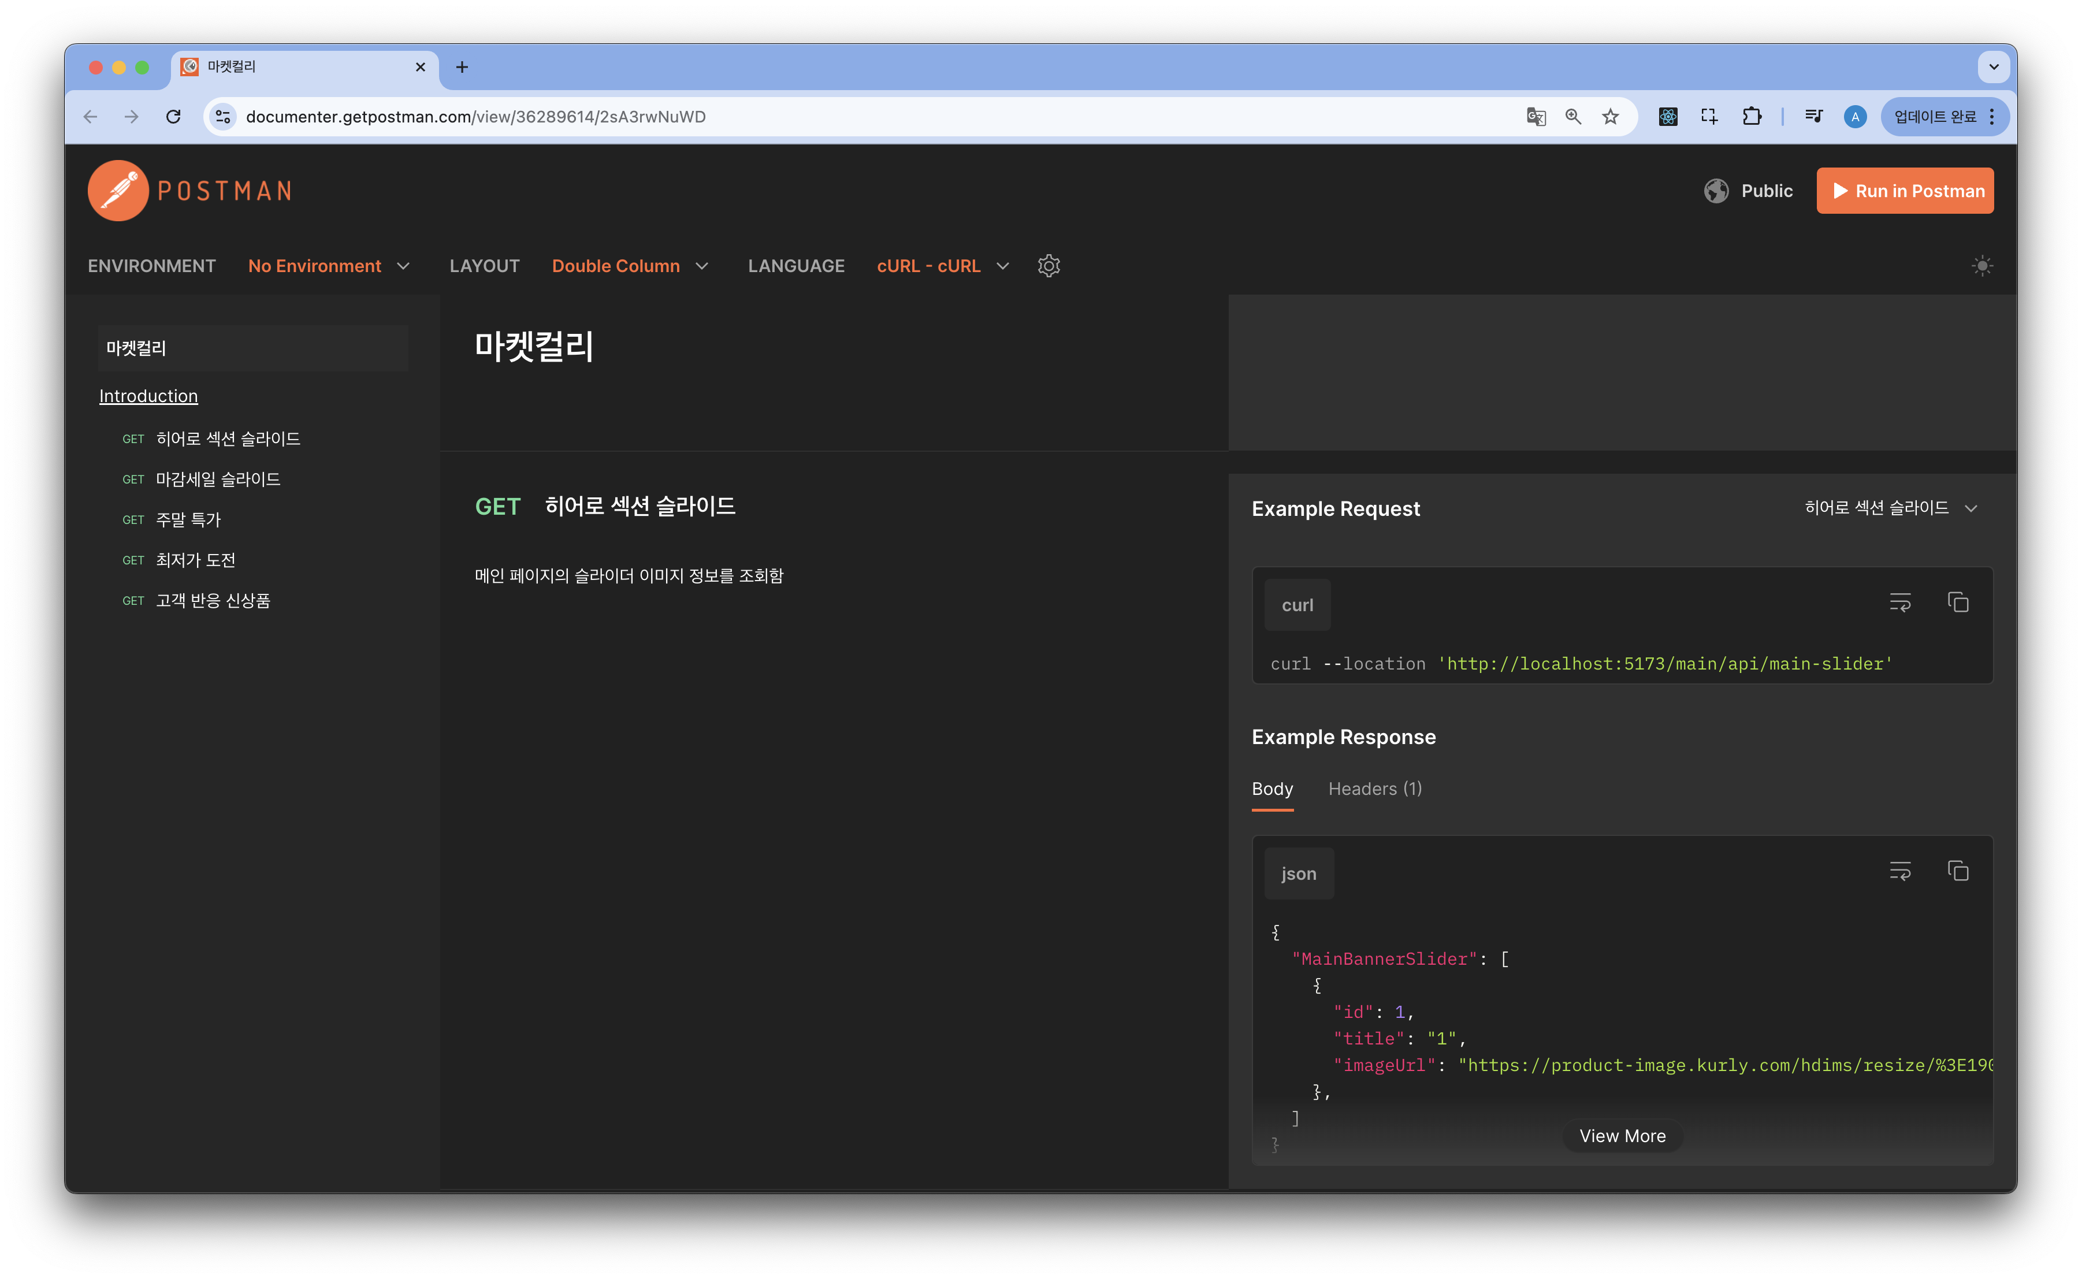The width and height of the screenshot is (2082, 1279).
Task: Open the Double Column layout dropdown
Action: pyautogui.click(x=630, y=266)
